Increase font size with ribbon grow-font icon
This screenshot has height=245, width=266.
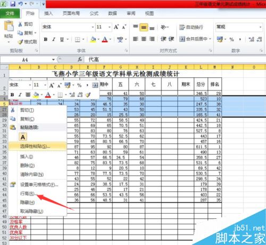click(x=117, y=27)
